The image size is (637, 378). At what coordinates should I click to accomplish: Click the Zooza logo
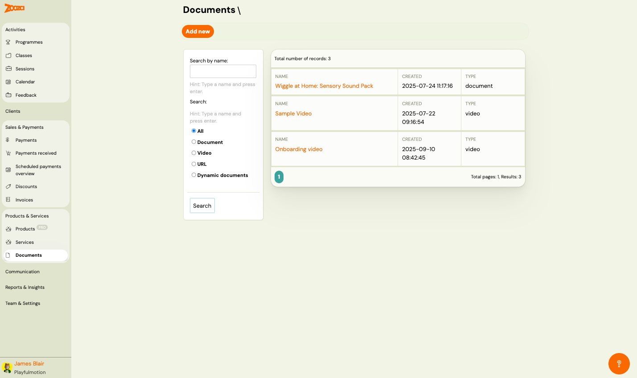pos(14,8)
